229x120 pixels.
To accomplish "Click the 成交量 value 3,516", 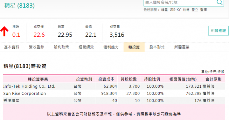I will click(x=117, y=35).
